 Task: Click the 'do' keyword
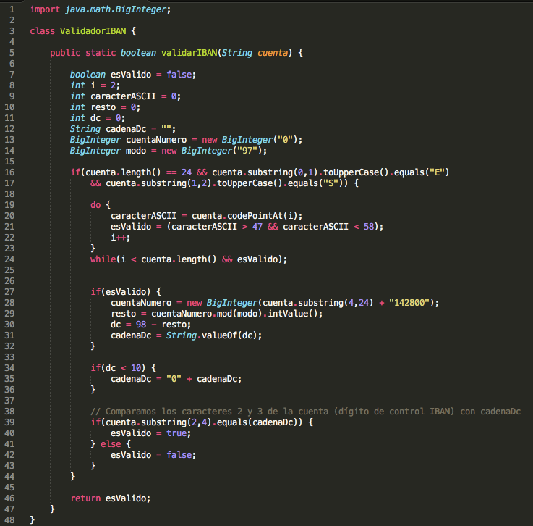[95, 205]
